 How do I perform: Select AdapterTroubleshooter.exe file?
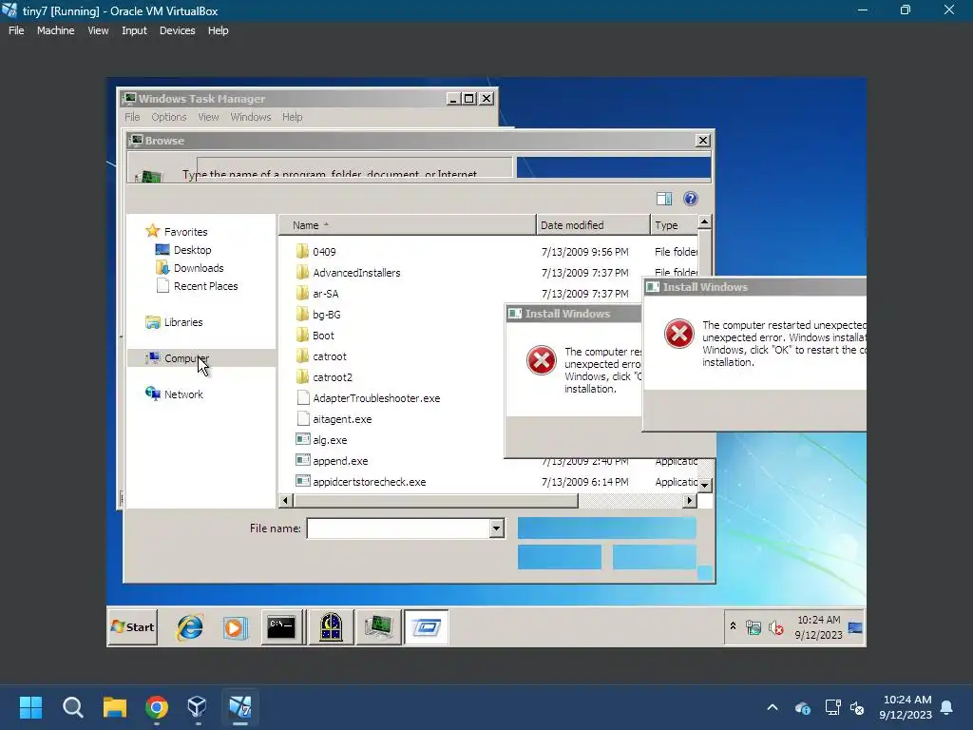(376, 398)
